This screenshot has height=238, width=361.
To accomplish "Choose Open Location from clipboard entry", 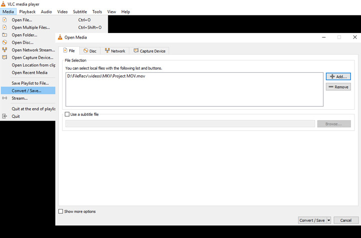I will (28, 65).
